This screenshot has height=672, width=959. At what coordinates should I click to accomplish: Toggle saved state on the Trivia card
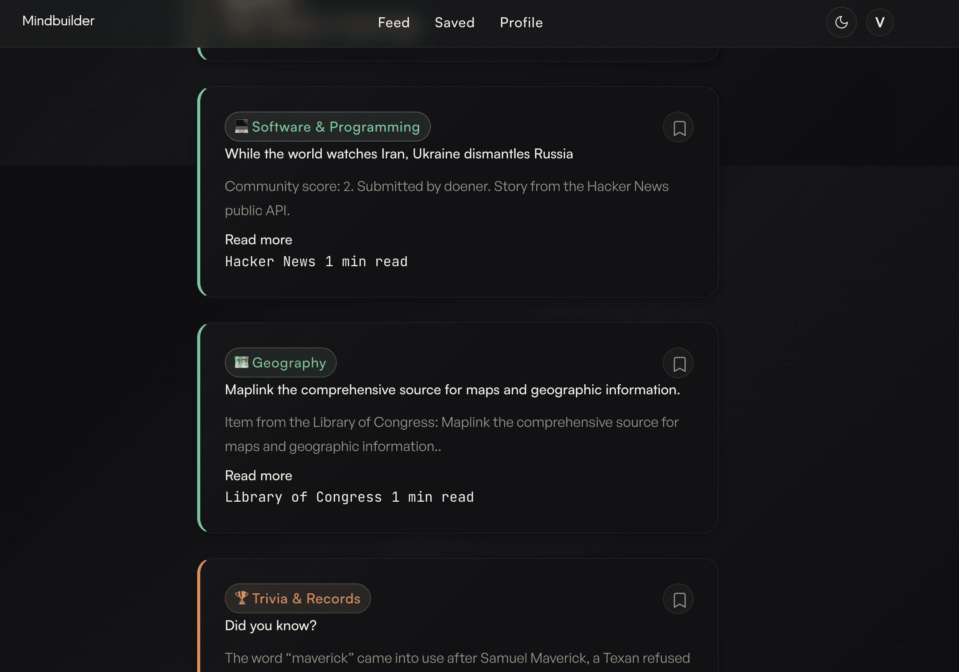(x=678, y=598)
